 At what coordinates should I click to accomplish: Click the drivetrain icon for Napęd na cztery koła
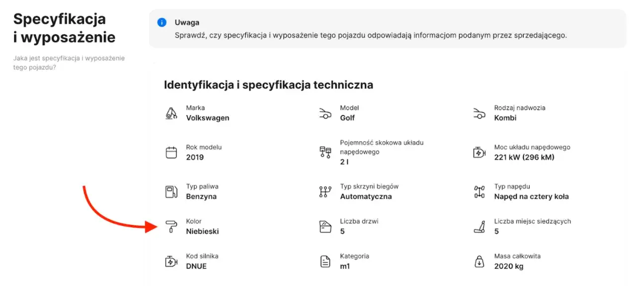[x=479, y=192]
